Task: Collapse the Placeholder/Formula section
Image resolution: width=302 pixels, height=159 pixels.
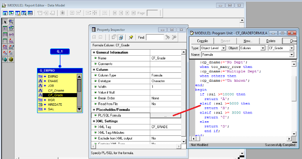Action: click(x=94, y=110)
